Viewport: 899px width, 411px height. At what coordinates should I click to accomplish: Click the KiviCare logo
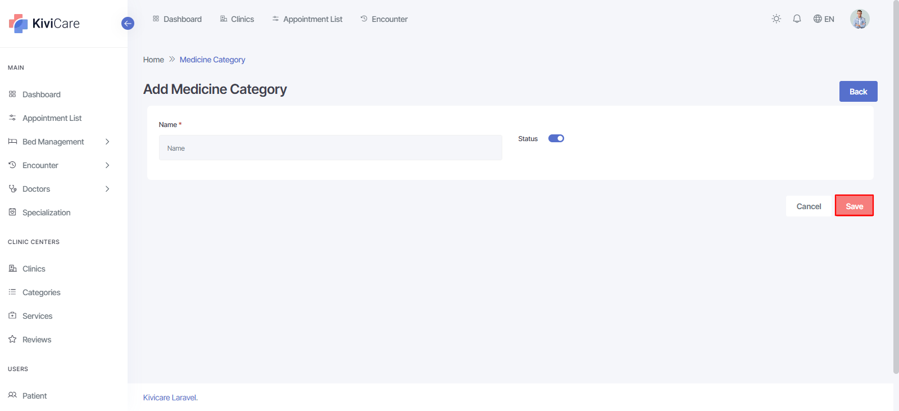point(44,24)
